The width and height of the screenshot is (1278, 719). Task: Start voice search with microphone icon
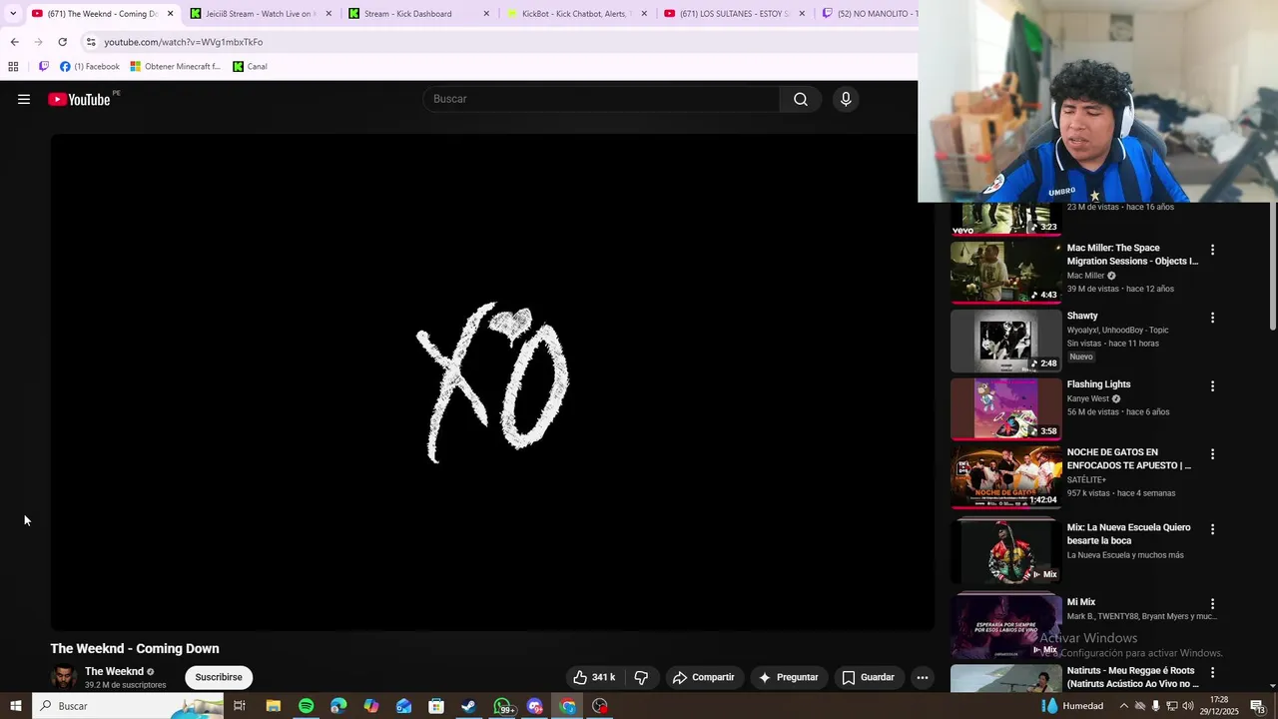846,99
